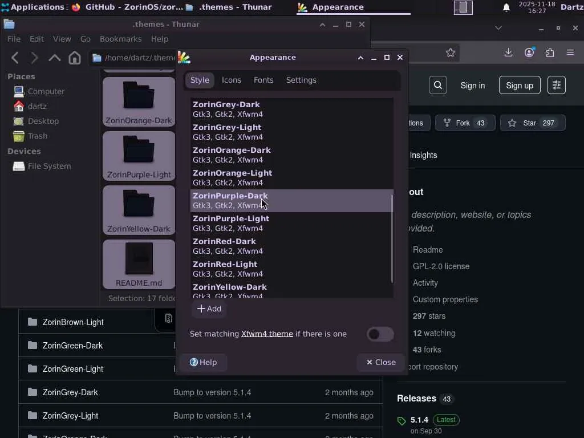Image resolution: width=584 pixels, height=438 pixels.
Task: Star the repository button
Action: click(533, 123)
